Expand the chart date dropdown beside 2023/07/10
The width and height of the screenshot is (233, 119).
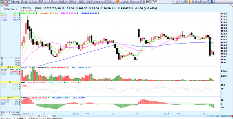[x=44, y=8]
